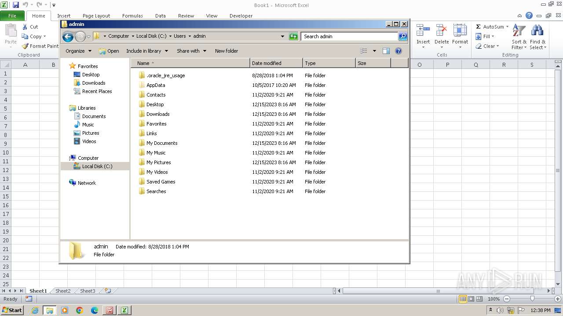
Task: Select Network in the navigation pane
Action: [x=87, y=183]
